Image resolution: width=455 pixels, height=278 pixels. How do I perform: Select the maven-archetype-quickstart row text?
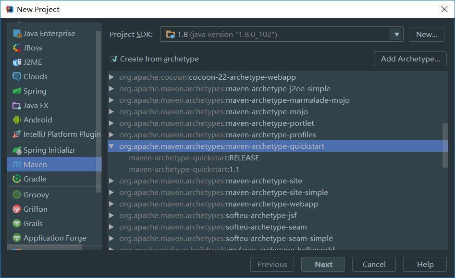tap(221, 146)
